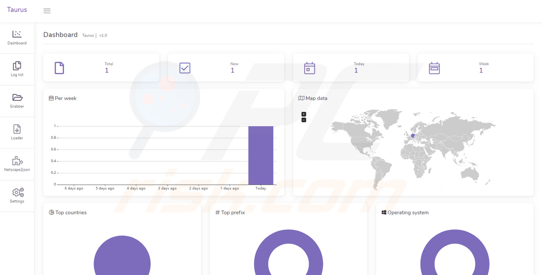Click the Week count value
The width and height of the screenshot is (543, 275).
click(x=481, y=71)
